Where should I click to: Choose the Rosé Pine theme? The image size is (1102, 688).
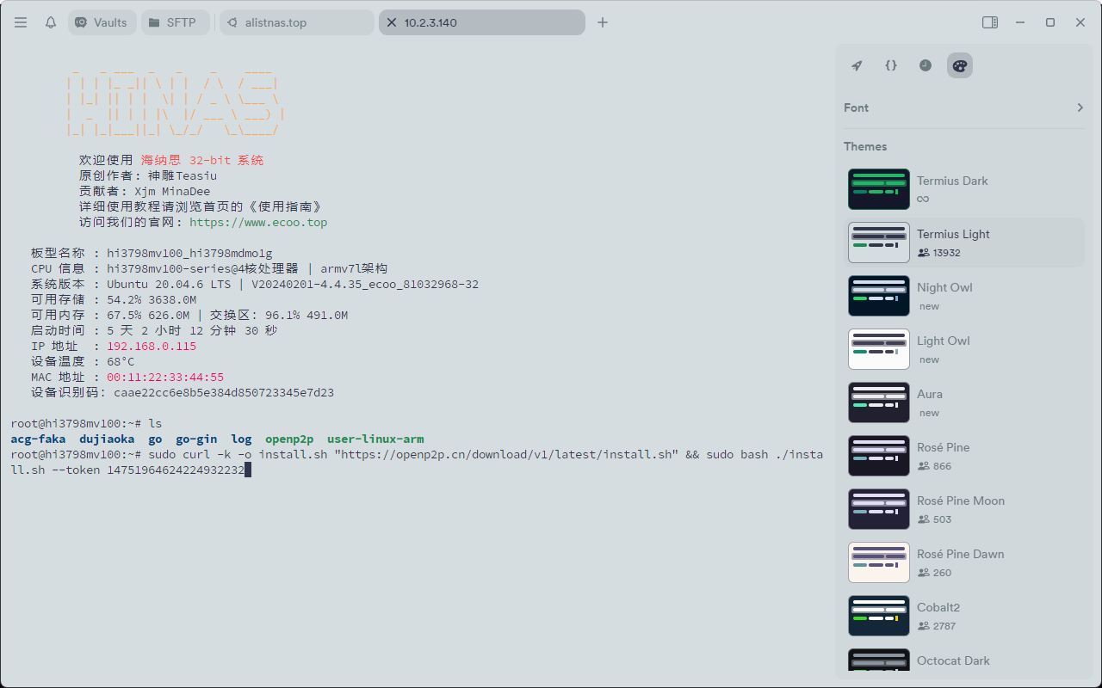[x=964, y=456]
